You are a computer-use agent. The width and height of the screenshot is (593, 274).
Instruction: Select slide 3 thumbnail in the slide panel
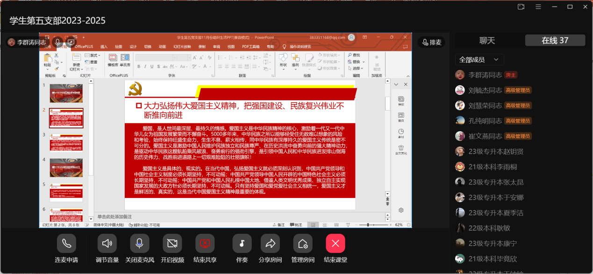[x=66, y=142]
